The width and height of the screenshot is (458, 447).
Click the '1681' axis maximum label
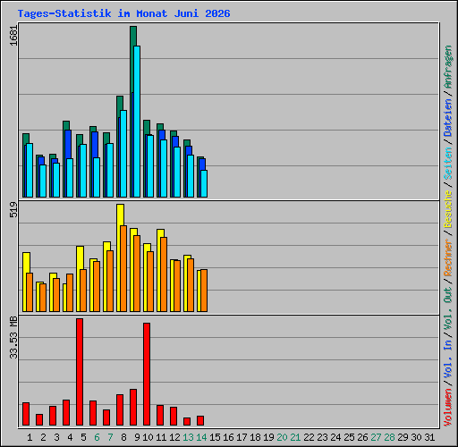coord(13,36)
